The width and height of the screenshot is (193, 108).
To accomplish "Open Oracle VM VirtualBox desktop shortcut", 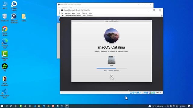I will [14, 18].
